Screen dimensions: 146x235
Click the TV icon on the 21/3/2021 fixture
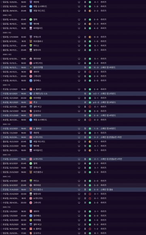[x=79, y=172]
